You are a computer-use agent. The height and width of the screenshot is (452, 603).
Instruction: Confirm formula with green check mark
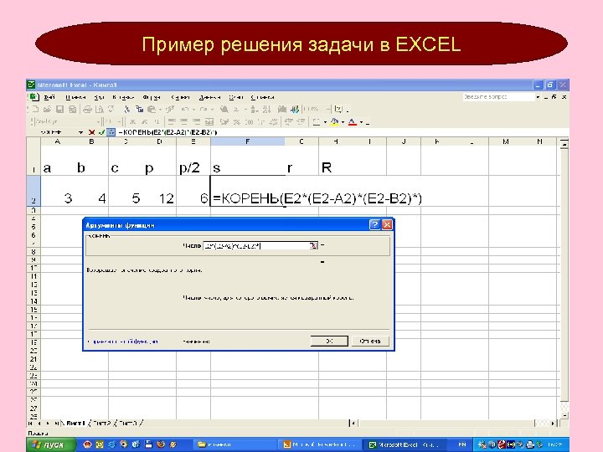pos(102,132)
